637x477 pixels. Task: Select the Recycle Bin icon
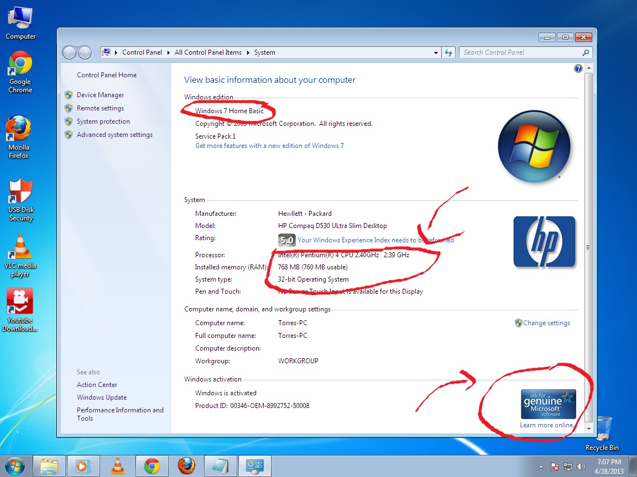602,433
